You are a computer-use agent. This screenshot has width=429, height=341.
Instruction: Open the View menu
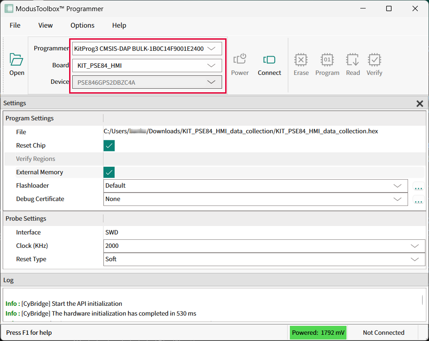click(x=45, y=25)
